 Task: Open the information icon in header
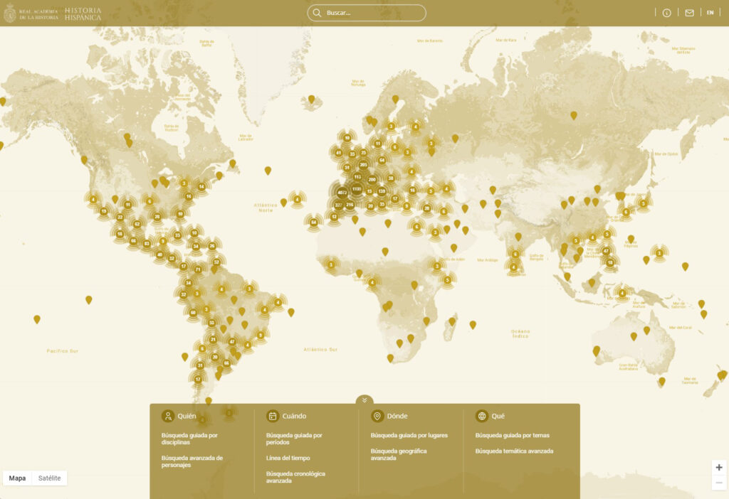[x=667, y=13]
